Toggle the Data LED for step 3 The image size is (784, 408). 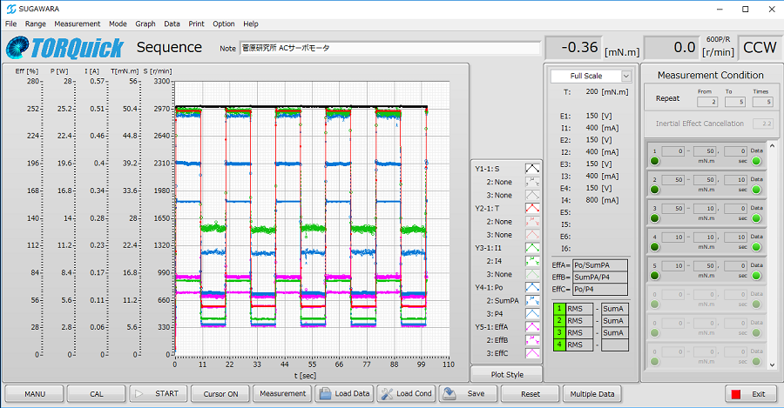coord(757,218)
